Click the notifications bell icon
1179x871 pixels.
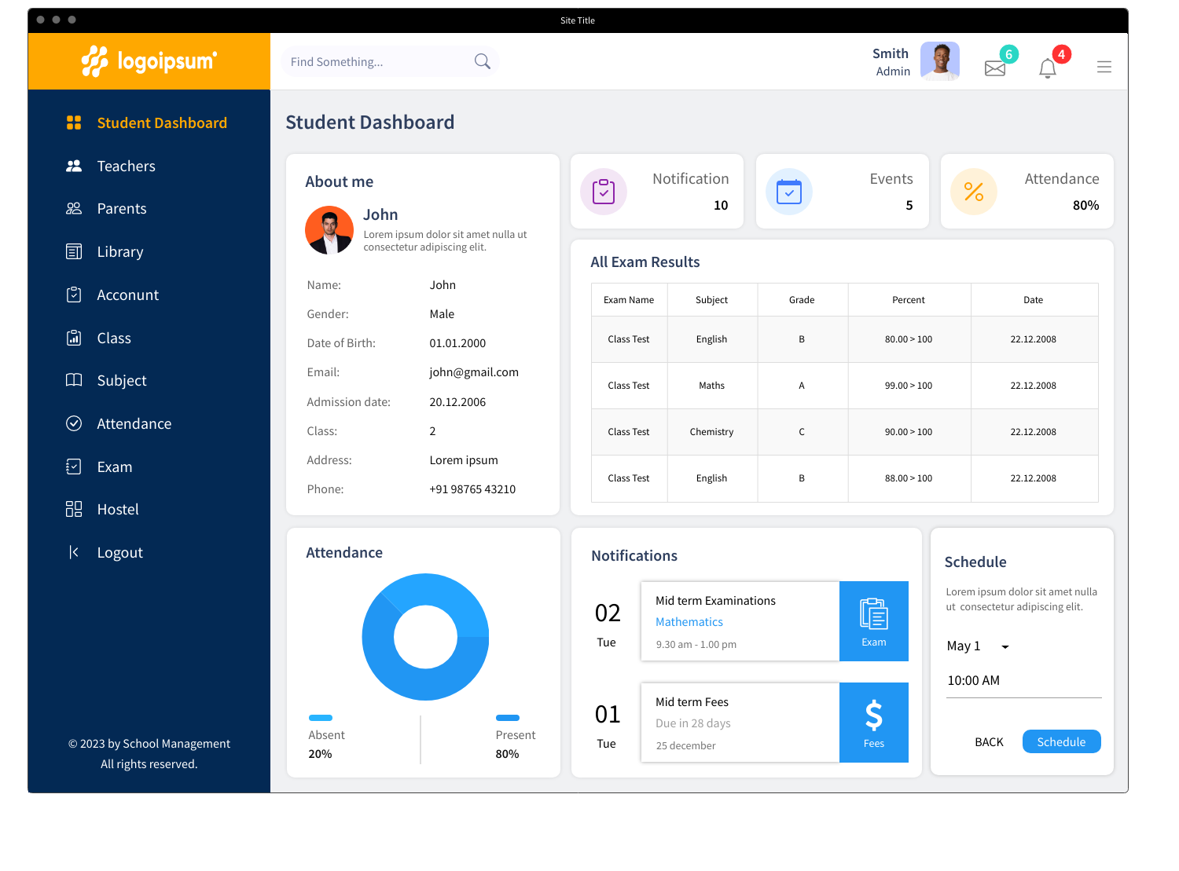click(1048, 68)
